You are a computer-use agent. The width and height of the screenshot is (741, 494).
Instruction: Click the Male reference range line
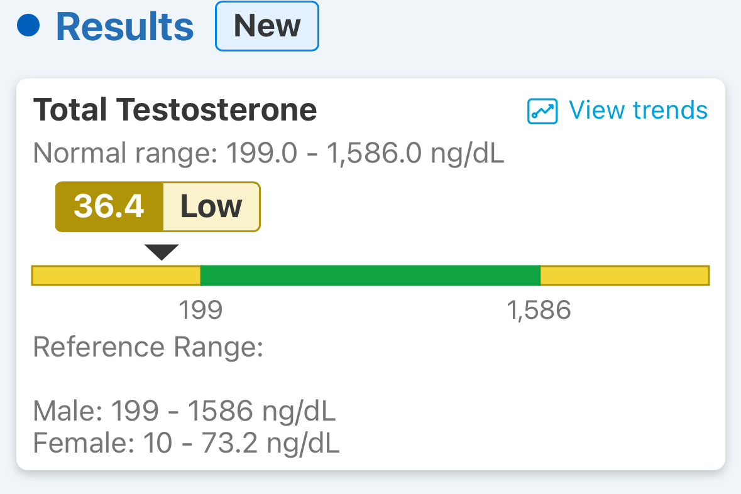184,411
